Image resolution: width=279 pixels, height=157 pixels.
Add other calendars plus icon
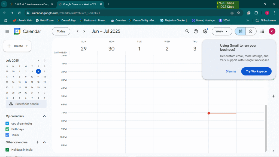click(38, 142)
